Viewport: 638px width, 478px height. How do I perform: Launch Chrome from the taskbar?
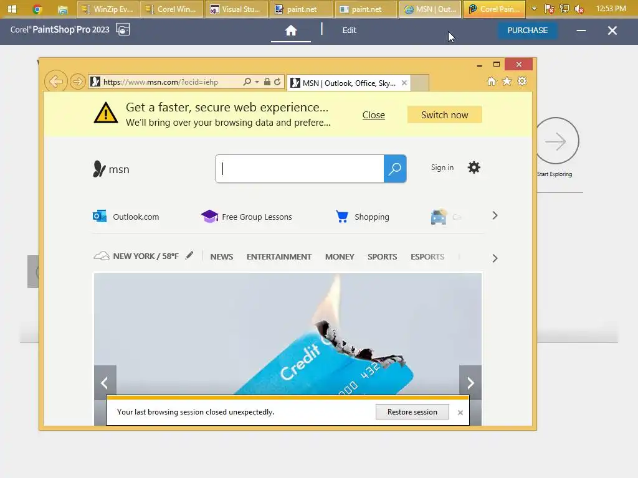(x=37, y=9)
